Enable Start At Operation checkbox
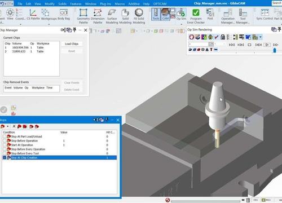 (5, 145)
